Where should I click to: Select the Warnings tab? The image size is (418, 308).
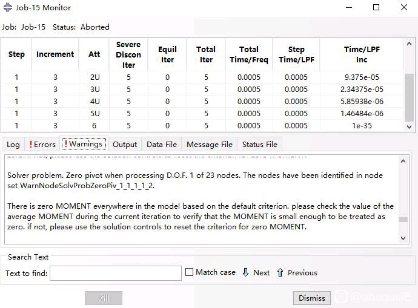(x=84, y=144)
